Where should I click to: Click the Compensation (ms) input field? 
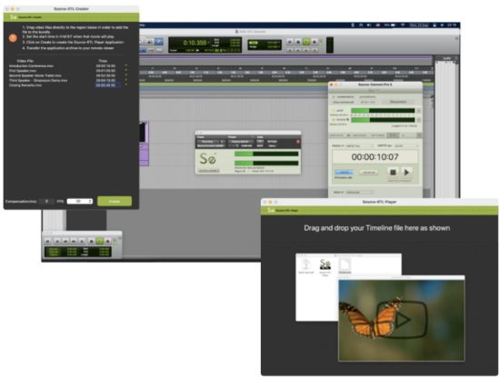tap(46, 201)
